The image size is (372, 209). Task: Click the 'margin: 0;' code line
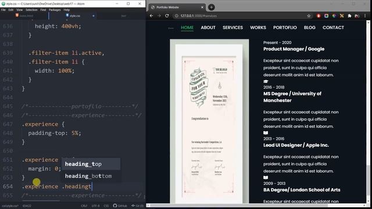[x=45, y=169]
